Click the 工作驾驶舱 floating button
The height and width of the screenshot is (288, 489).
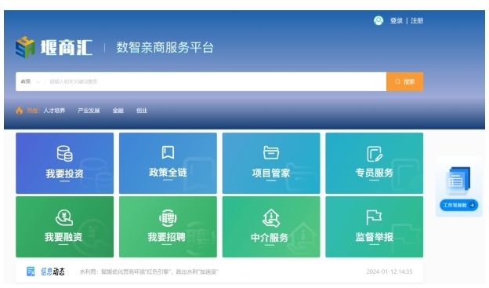coord(458,205)
